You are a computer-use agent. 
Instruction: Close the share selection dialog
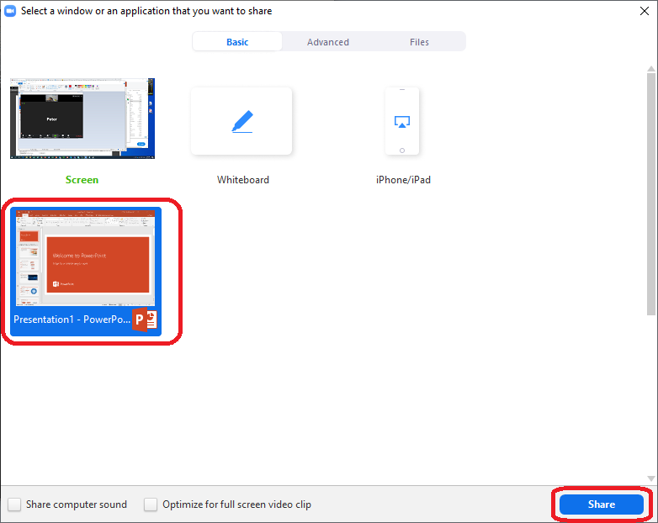click(644, 11)
